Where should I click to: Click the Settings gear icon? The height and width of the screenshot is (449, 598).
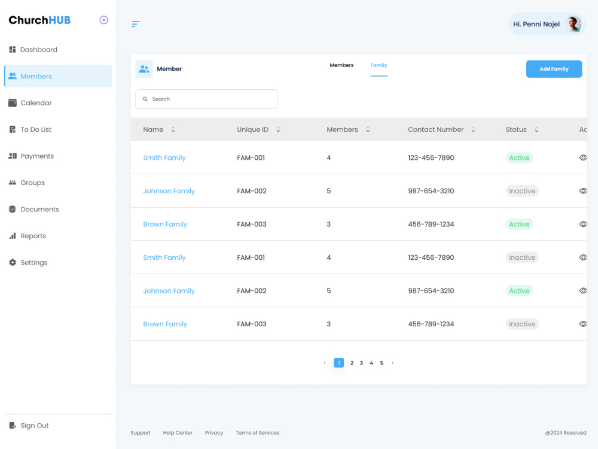13,262
